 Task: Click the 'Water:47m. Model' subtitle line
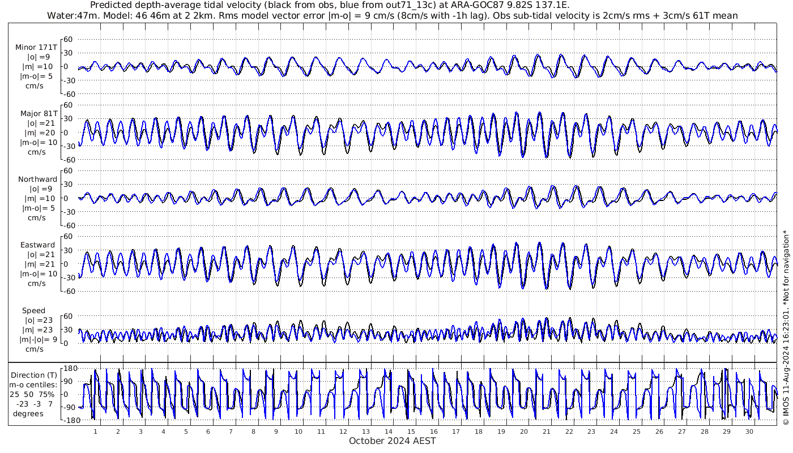pyautogui.click(x=393, y=15)
